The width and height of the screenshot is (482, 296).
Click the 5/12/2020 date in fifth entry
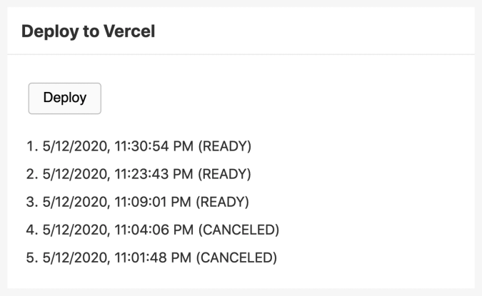point(76,258)
